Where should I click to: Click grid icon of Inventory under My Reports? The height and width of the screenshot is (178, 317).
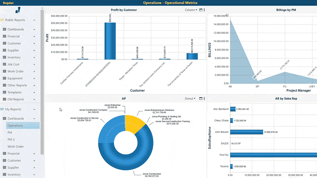(x=5, y=174)
